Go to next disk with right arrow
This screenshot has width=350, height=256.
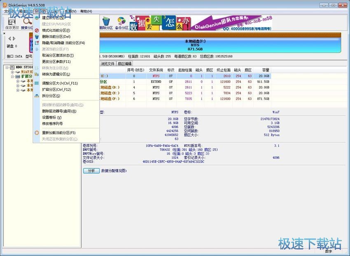[x=14, y=39]
